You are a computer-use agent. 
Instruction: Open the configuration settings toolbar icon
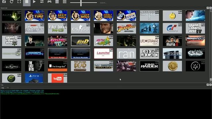pyautogui.click(x=42, y=2)
